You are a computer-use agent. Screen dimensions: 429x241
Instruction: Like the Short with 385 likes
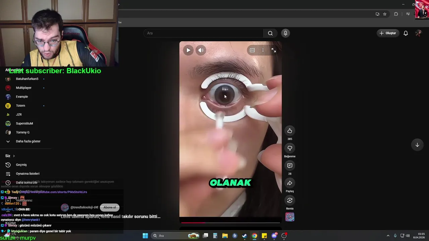click(x=290, y=131)
